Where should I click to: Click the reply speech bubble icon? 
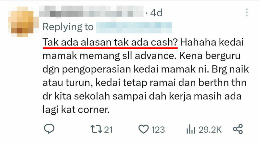(49, 129)
